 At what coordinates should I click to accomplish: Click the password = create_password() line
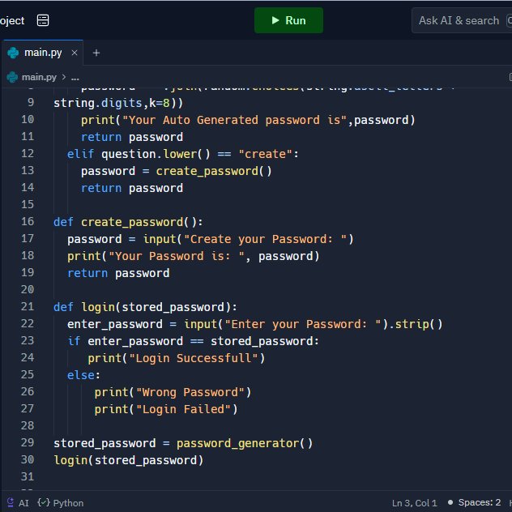coord(177,171)
